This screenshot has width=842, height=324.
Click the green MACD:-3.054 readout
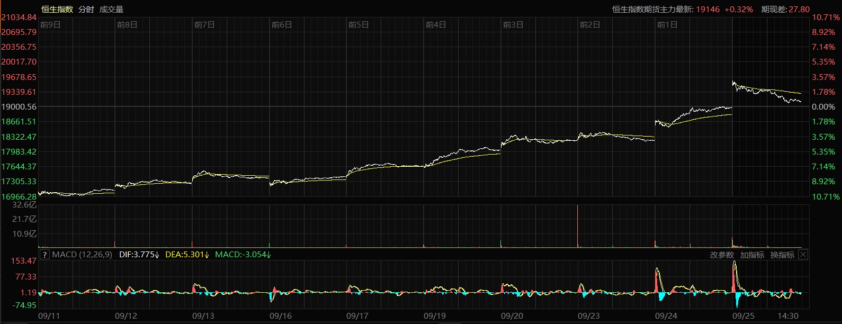[x=243, y=255]
